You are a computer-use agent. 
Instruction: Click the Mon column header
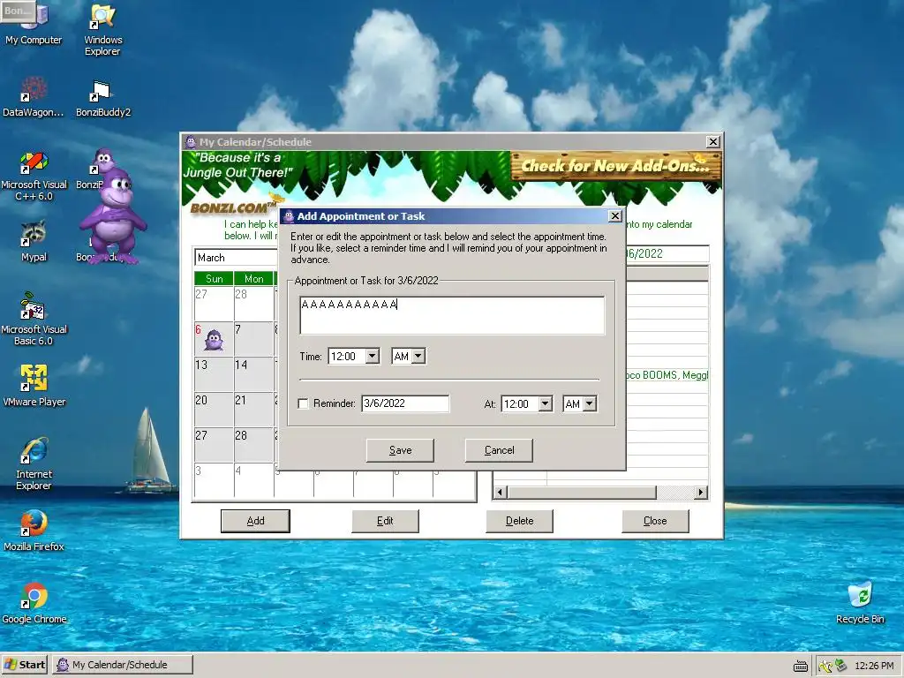coord(253,278)
